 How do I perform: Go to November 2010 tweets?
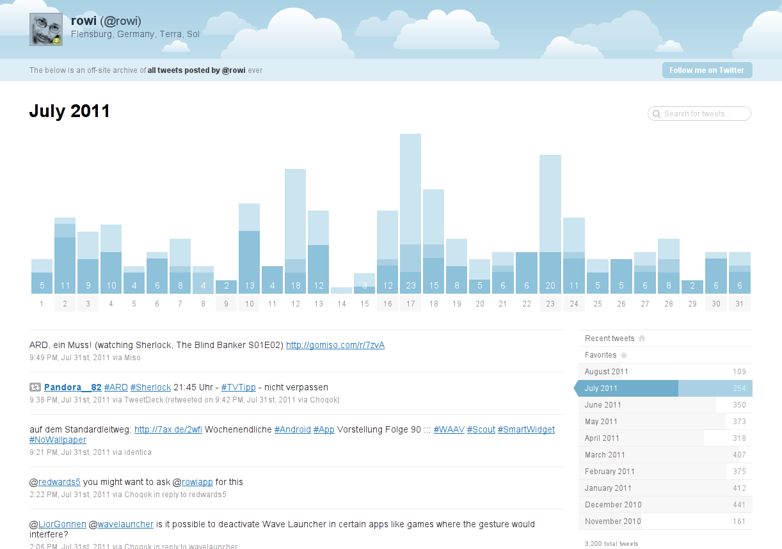(612, 521)
